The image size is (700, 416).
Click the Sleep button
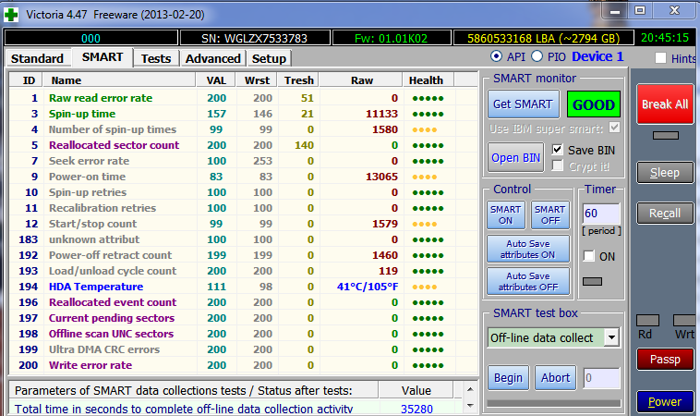pos(665,173)
